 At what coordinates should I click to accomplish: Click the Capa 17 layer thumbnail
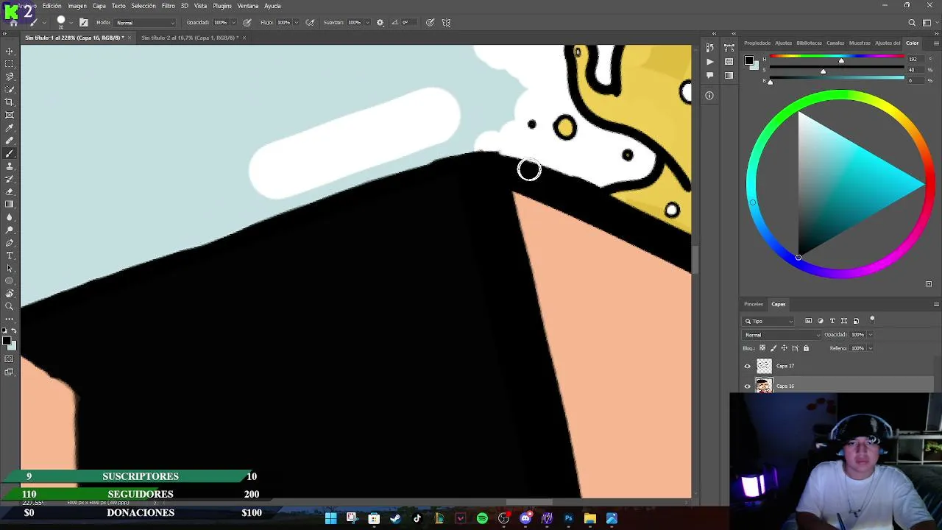tap(765, 366)
